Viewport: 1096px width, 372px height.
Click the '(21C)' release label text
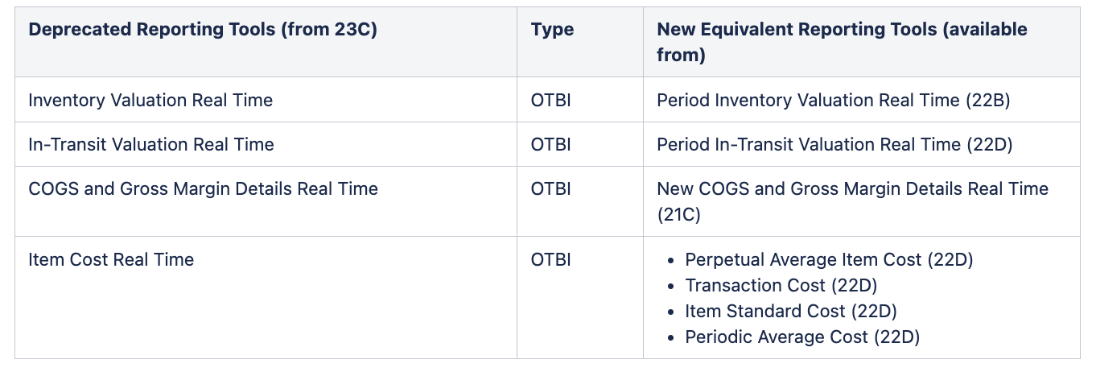[678, 214]
